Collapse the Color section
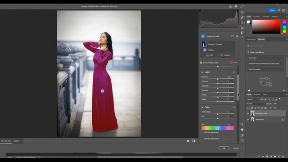288x162 pixels. [202, 107]
